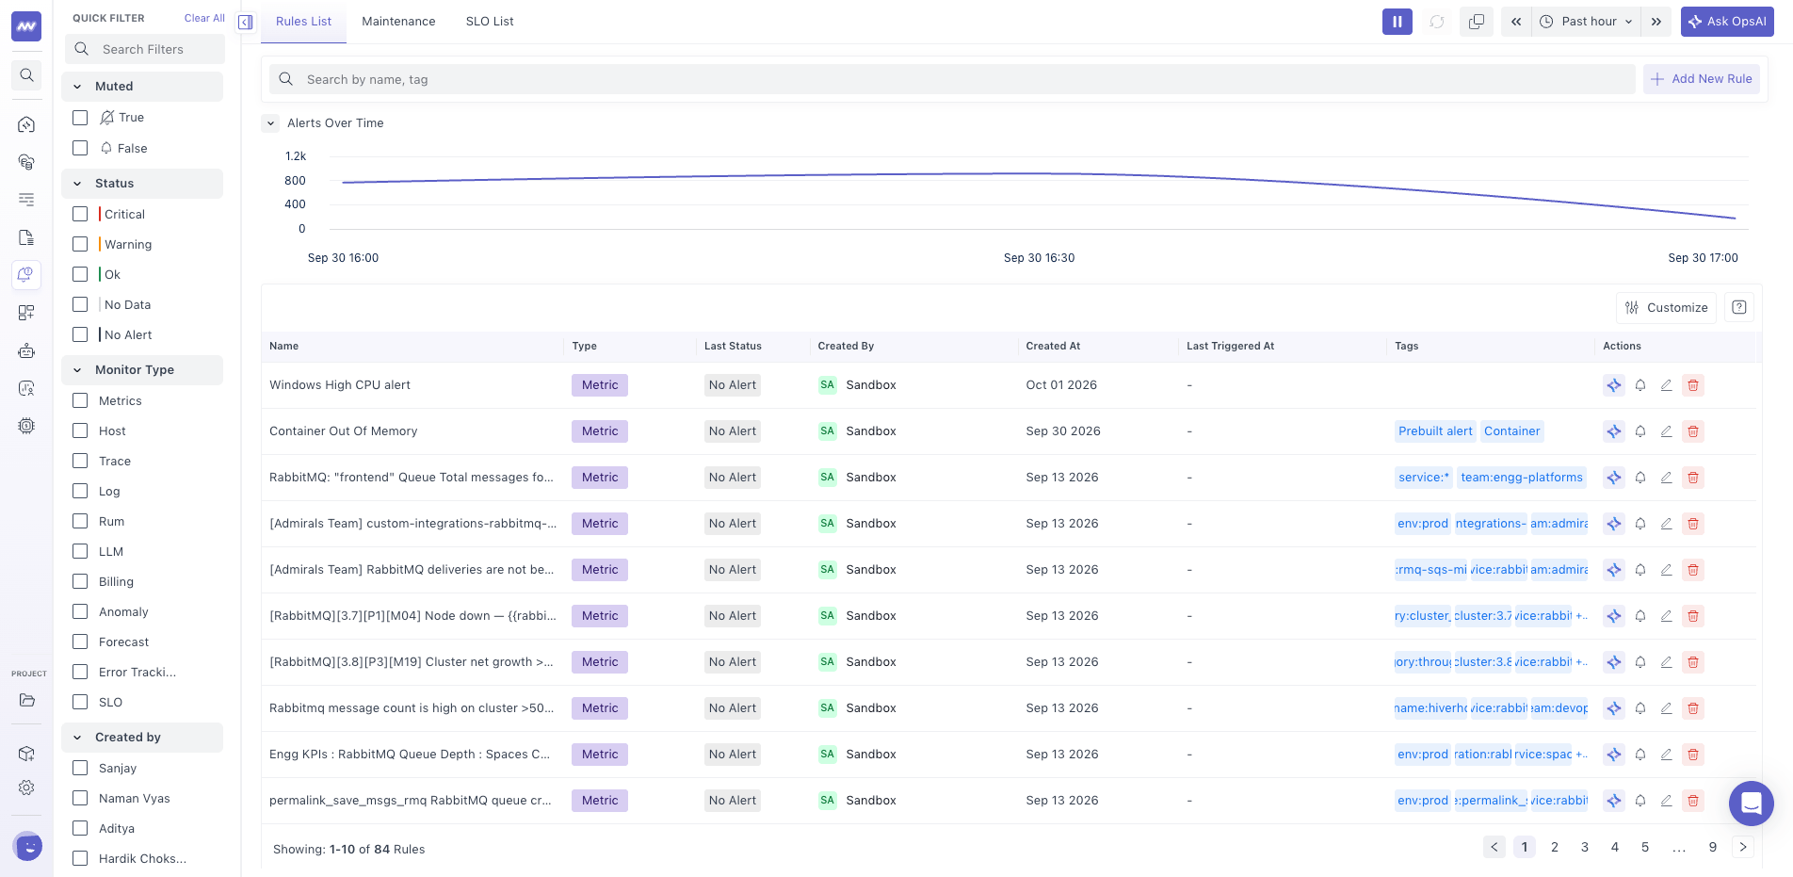Check the Naman Vyas created-by filter
This screenshot has width=1793, height=877.
click(x=80, y=798)
